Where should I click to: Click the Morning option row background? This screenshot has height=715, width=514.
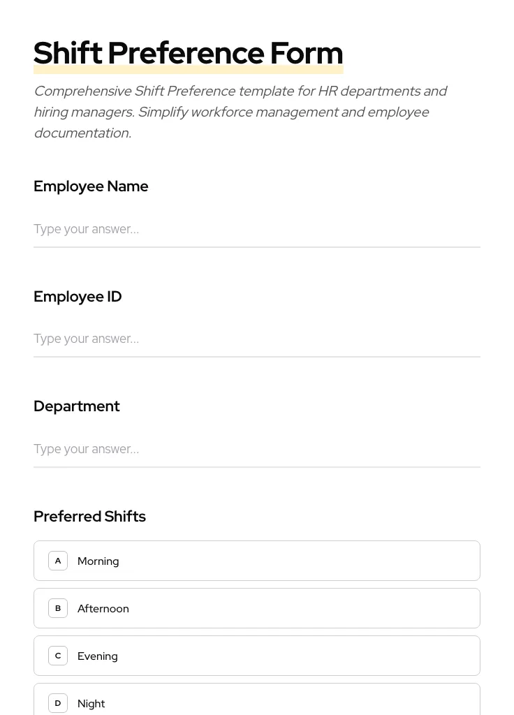[314, 560]
